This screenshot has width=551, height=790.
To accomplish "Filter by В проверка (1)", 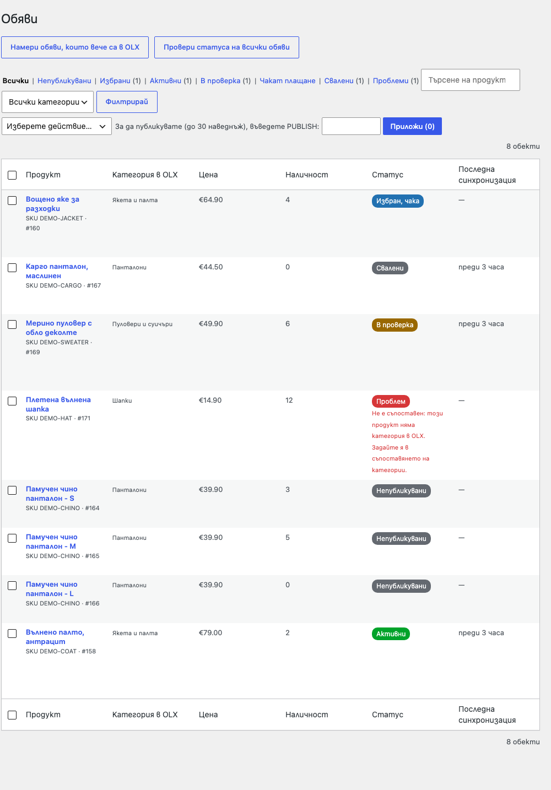I will 225,80.
